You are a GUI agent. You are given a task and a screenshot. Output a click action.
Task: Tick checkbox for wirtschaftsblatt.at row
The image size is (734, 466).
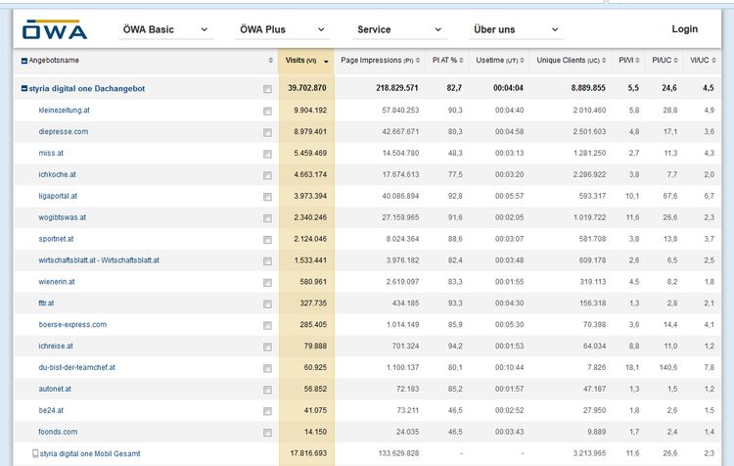[267, 260]
